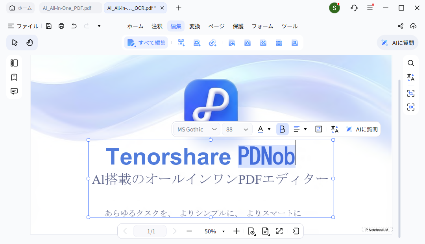Click the translate icon in right sidebar
The height and width of the screenshot is (244, 425).
point(411,77)
